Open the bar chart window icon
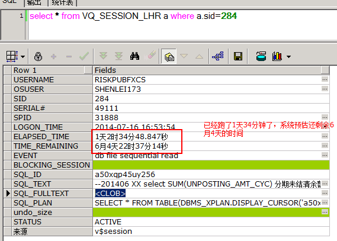This screenshot has width=337, height=241. [x=277, y=56]
